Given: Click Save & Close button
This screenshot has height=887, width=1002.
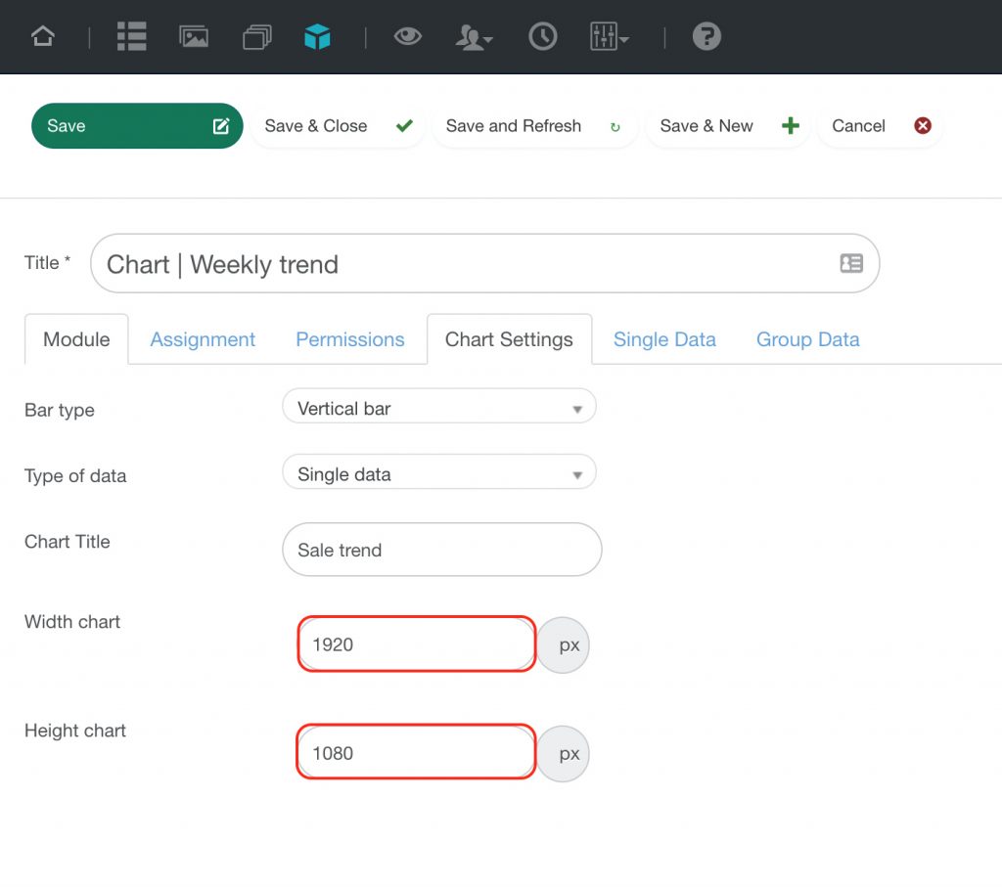Looking at the screenshot, I should tap(338, 126).
